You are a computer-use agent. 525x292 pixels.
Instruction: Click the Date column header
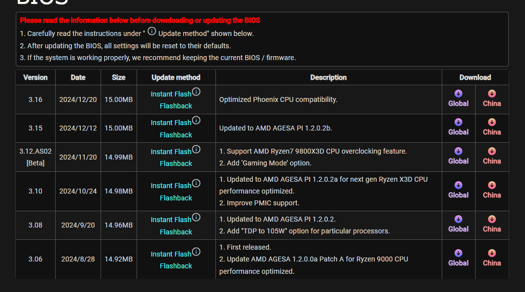[78, 77]
